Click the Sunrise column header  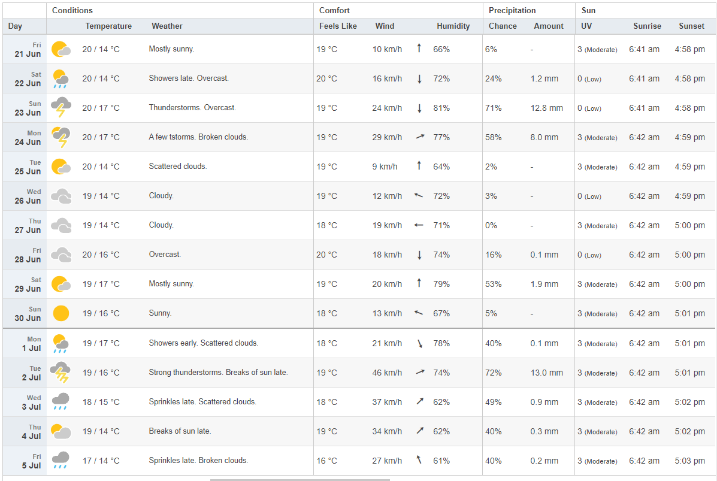(x=647, y=26)
